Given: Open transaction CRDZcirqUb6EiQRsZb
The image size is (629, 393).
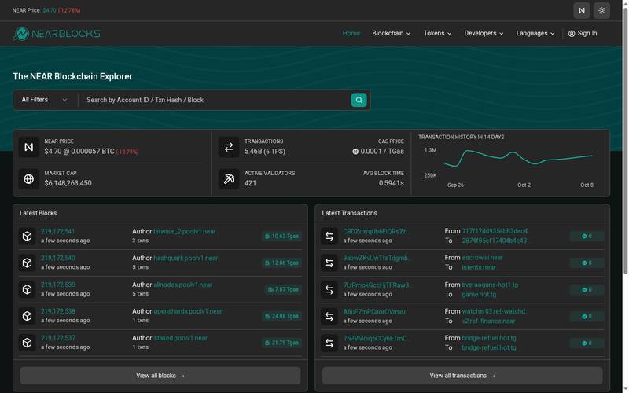Looking at the screenshot, I should tap(377, 231).
